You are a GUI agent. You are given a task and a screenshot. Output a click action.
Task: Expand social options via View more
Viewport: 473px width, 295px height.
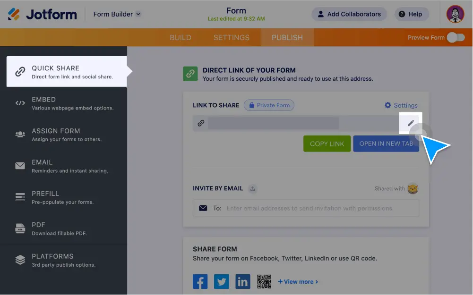298,281
